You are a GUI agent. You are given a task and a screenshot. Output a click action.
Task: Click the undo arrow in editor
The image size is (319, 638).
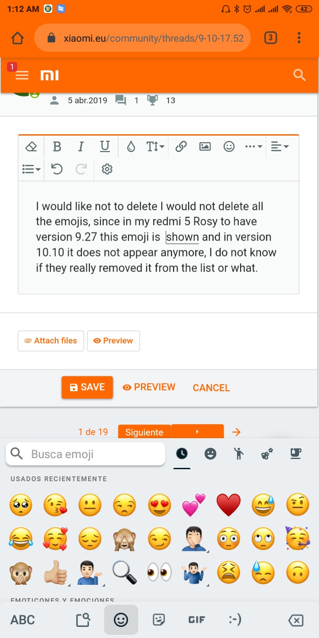pyautogui.click(x=57, y=169)
